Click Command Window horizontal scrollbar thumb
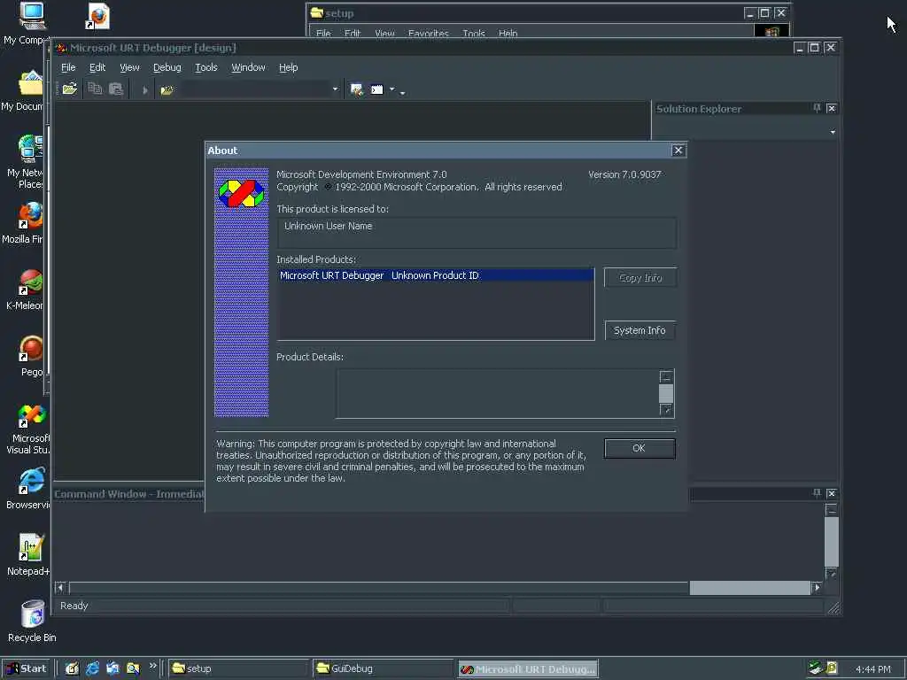This screenshot has width=907, height=680. 750,588
